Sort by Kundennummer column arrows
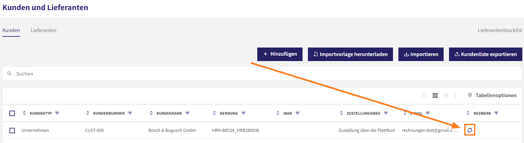The image size is (524, 143). click(88, 113)
